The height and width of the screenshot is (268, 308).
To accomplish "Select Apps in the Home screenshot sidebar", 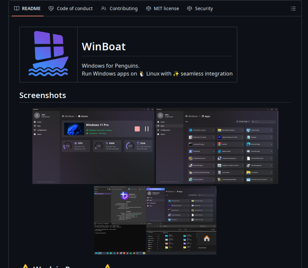I will [39, 126].
